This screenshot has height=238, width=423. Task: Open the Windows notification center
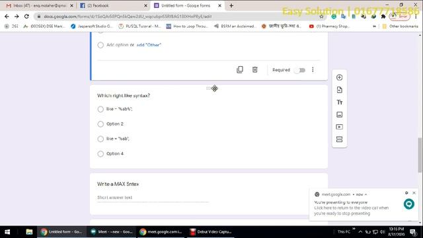pyautogui.click(x=413, y=232)
